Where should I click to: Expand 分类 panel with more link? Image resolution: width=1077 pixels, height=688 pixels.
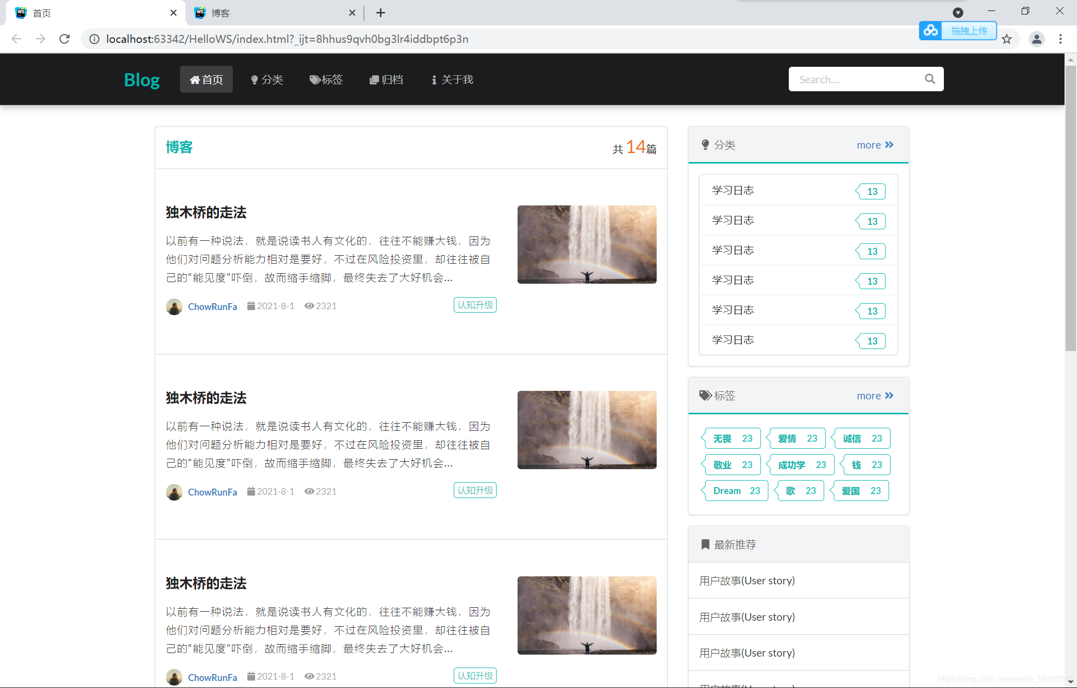point(875,145)
